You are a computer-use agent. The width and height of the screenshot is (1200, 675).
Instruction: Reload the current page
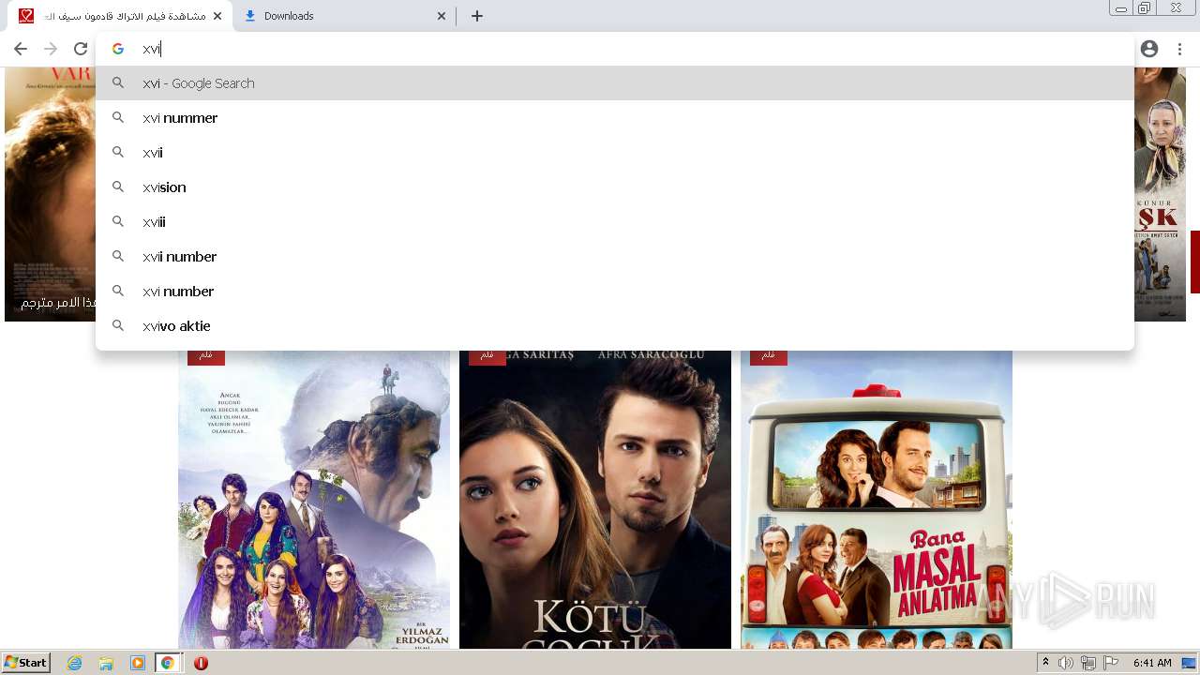pyautogui.click(x=81, y=49)
